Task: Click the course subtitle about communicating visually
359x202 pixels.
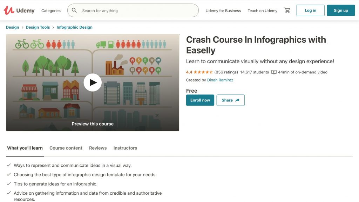Action: (260, 62)
